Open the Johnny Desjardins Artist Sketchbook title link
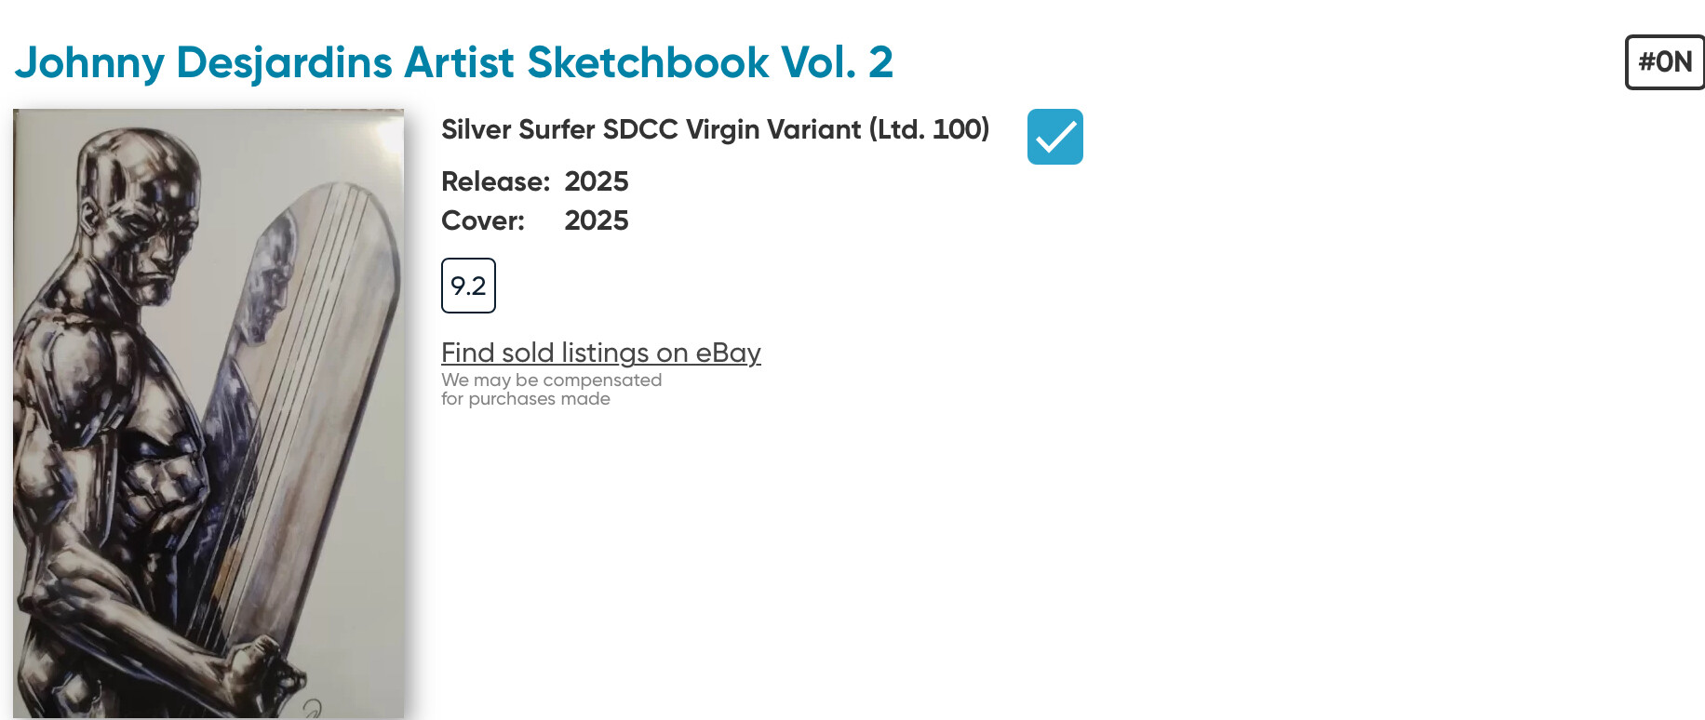The width and height of the screenshot is (1705, 720). coord(453,63)
